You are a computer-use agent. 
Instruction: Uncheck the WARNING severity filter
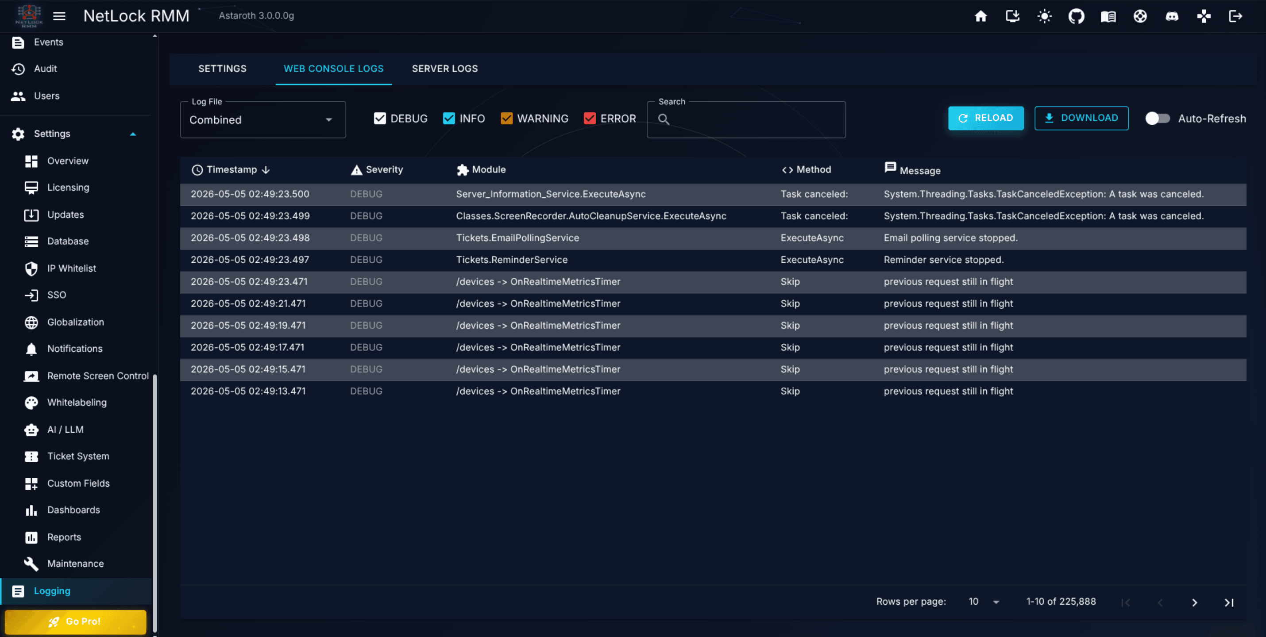coord(506,119)
